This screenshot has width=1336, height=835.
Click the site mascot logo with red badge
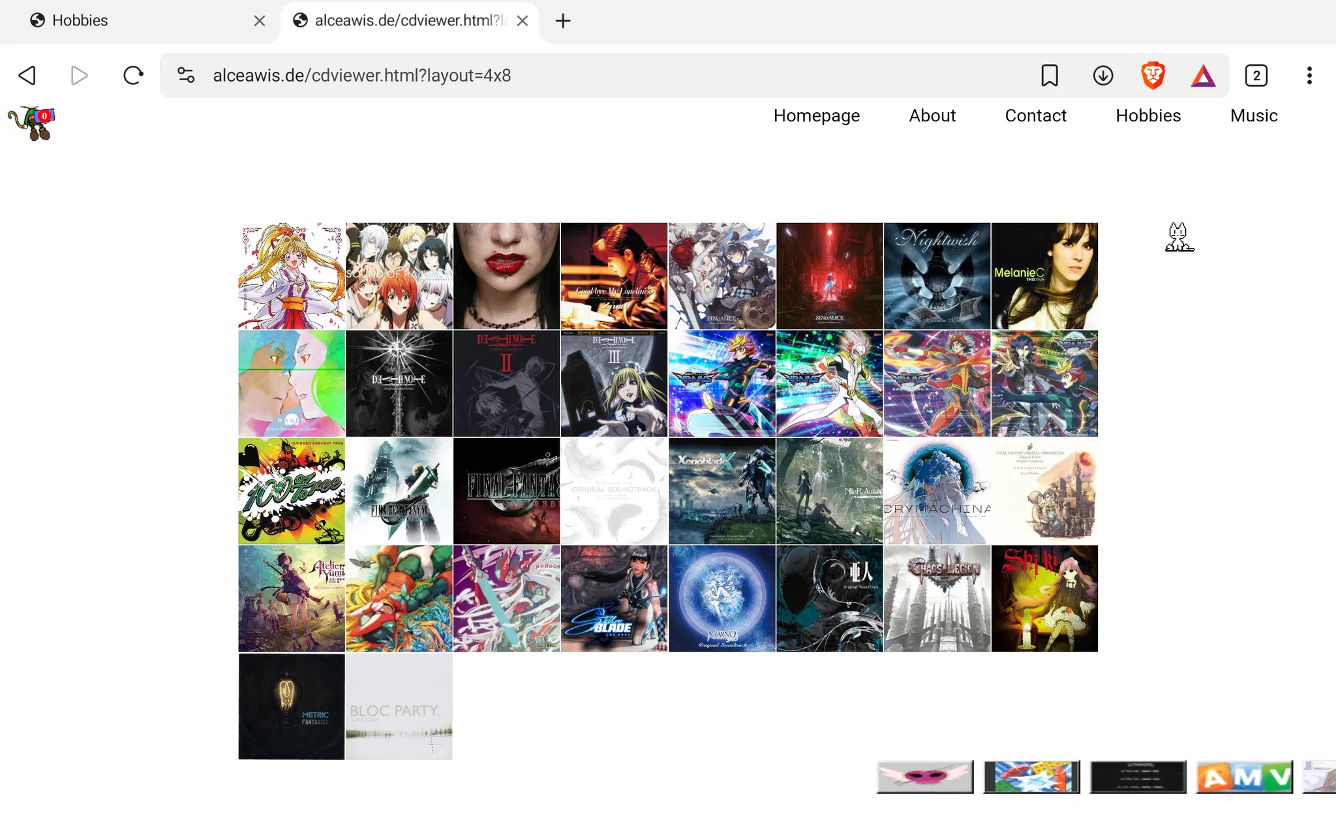pyautogui.click(x=31, y=123)
